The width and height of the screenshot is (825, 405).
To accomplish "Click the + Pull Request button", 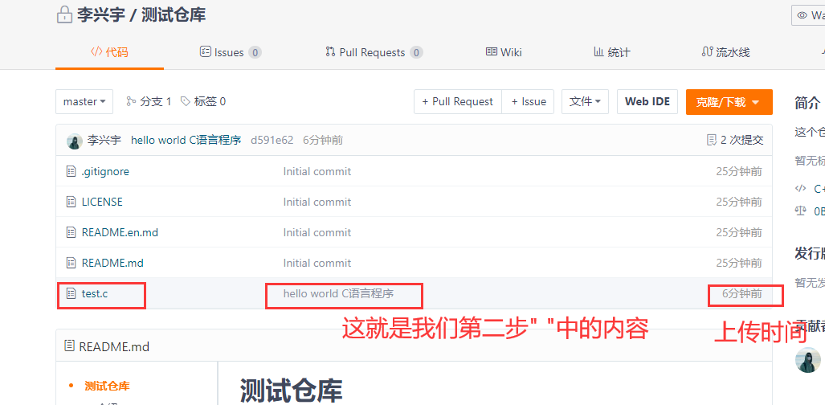I will 458,101.
